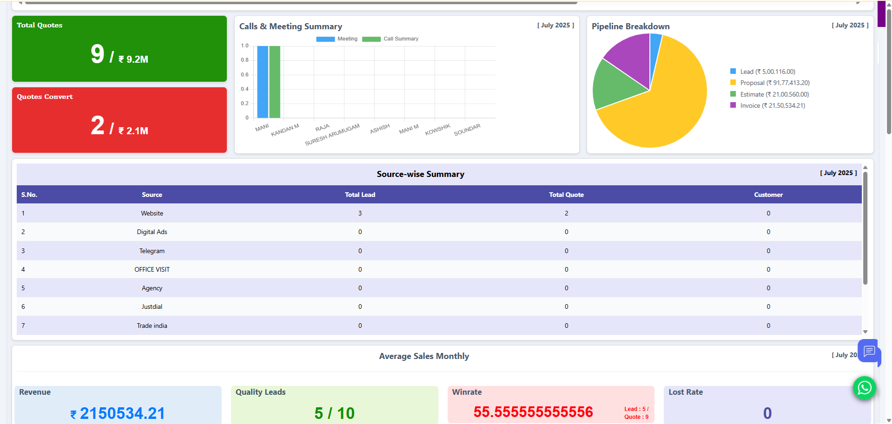Open the WhatsApp floating chat button
This screenshot has width=892, height=424.
pos(864,387)
